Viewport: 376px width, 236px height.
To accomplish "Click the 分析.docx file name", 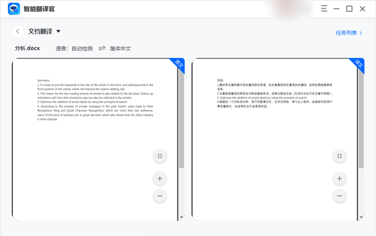I will pos(27,48).
